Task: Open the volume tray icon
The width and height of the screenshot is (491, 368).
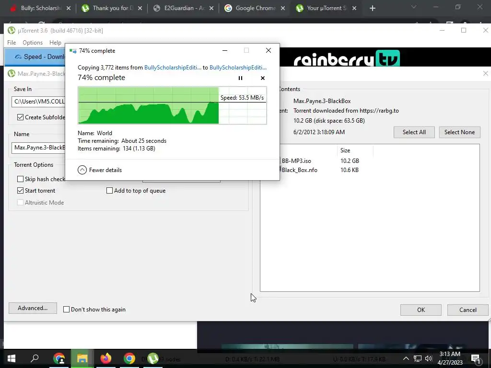Action: [429, 358]
